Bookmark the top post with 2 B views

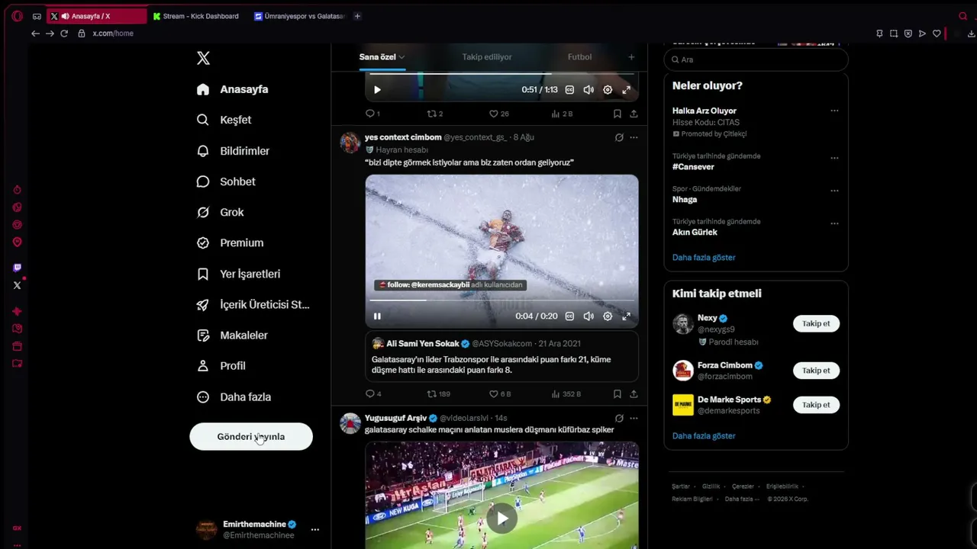coord(617,114)
